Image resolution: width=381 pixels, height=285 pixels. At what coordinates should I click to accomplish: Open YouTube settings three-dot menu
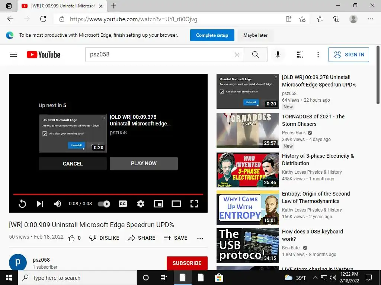(x=318, y=55)
